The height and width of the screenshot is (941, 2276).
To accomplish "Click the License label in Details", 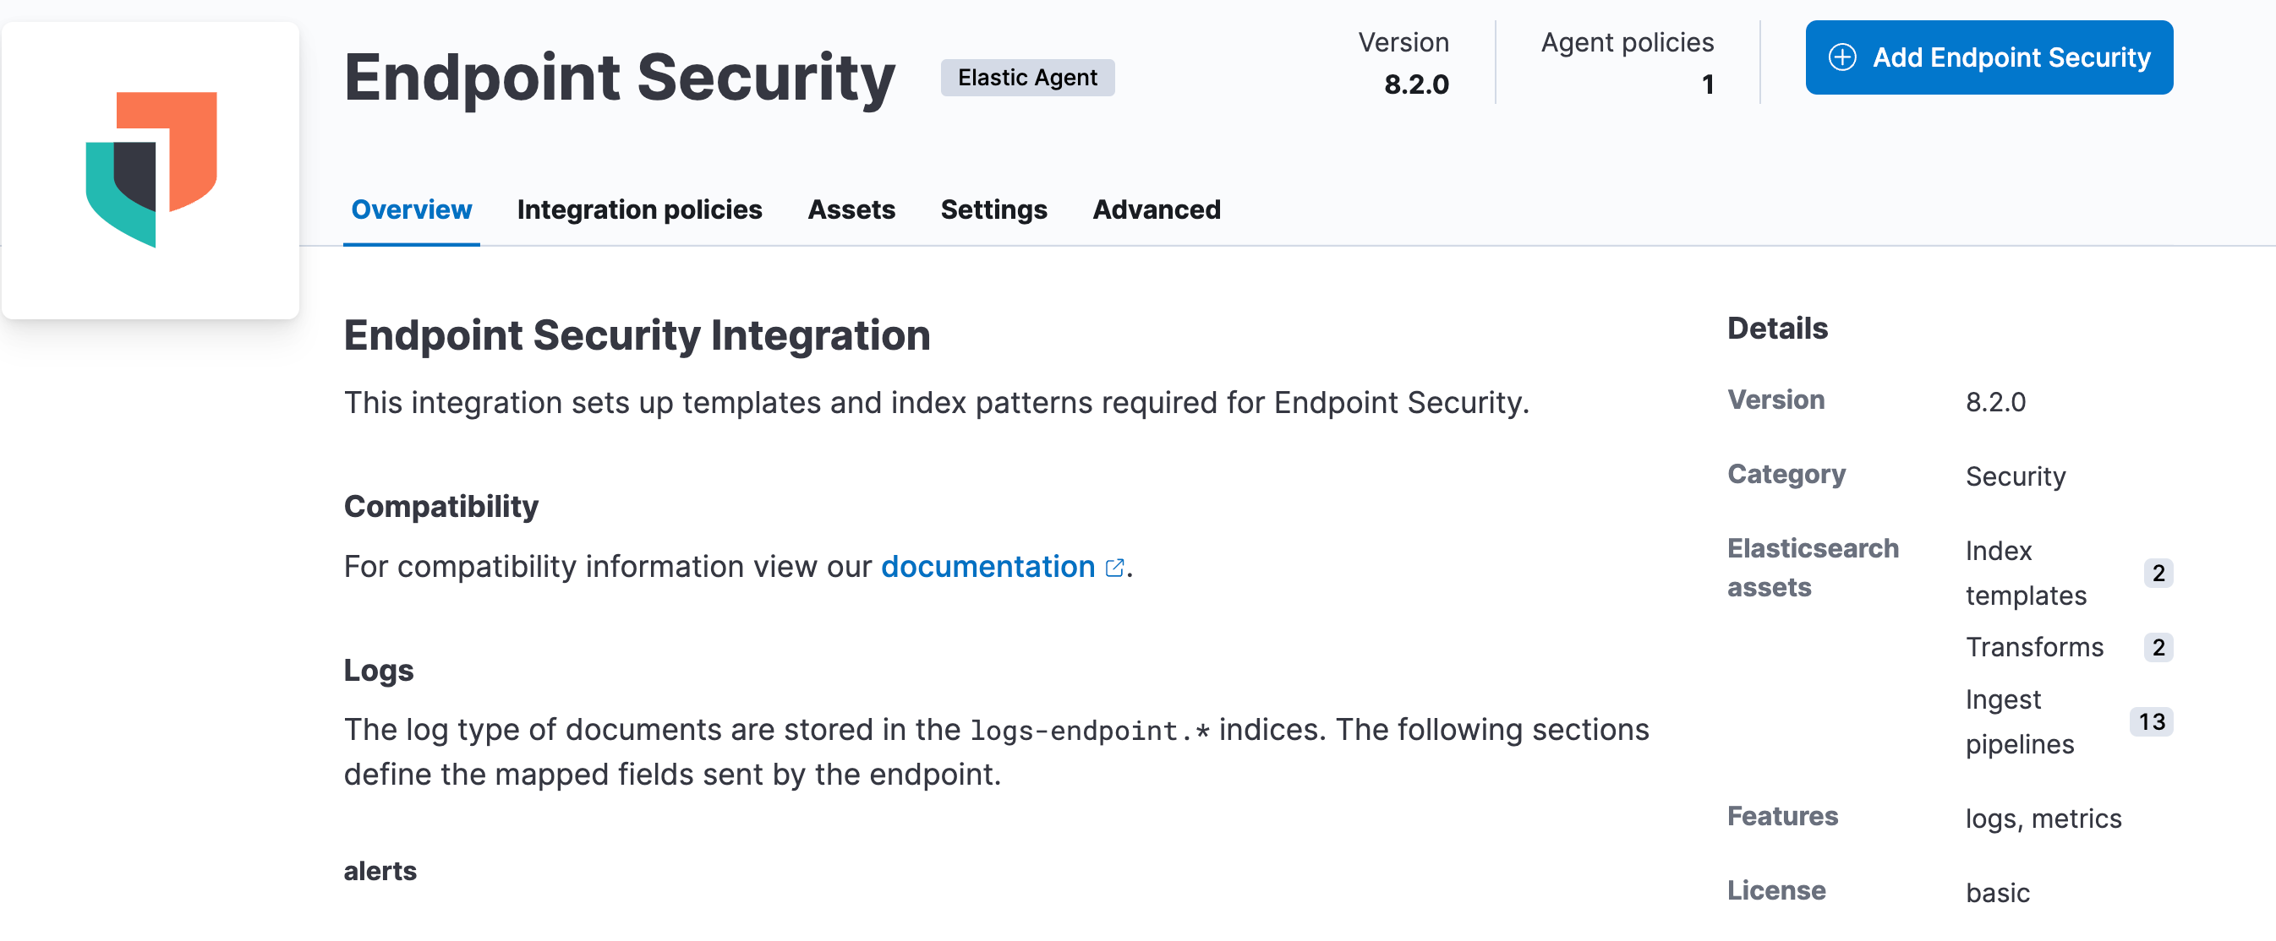I will [1777, 890].
